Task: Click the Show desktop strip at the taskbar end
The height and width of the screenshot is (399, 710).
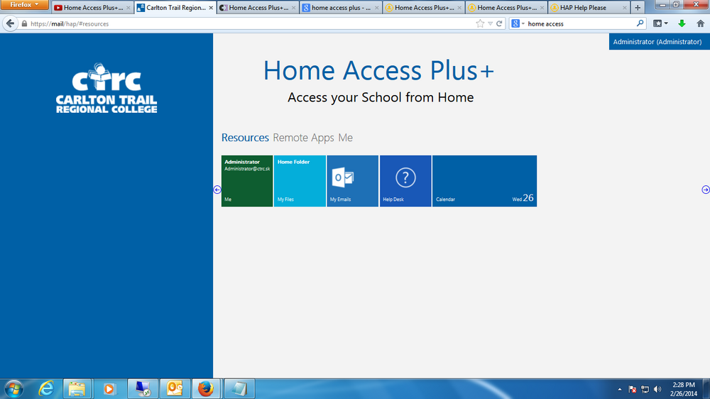Action: coord(706,388)
